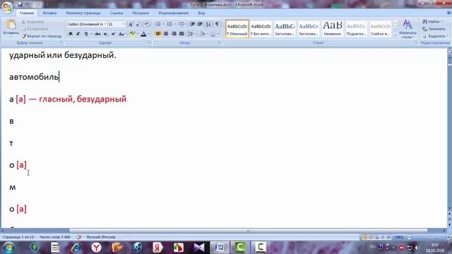The height and width of the screenshot is (254, 452).
Task: Open font name Calibri combo box
Action: [87, 24]
